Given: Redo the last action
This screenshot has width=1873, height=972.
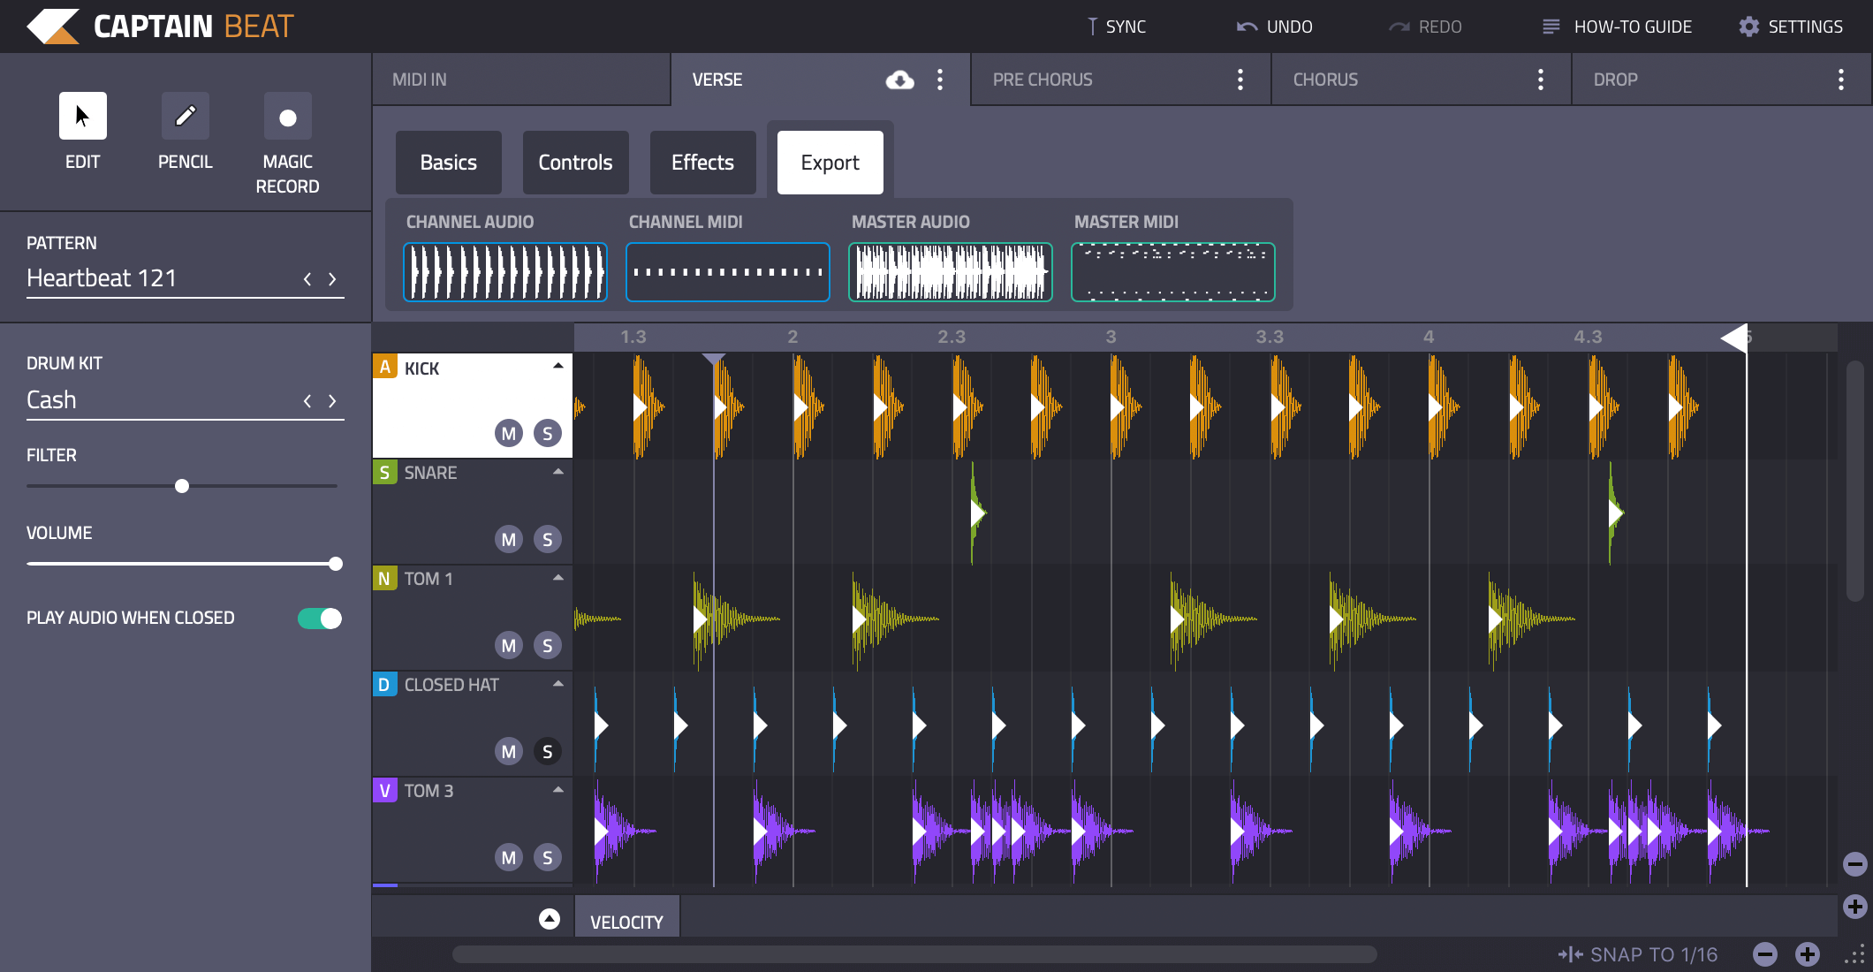Looking at the screenshot, I should (1425, 27).
